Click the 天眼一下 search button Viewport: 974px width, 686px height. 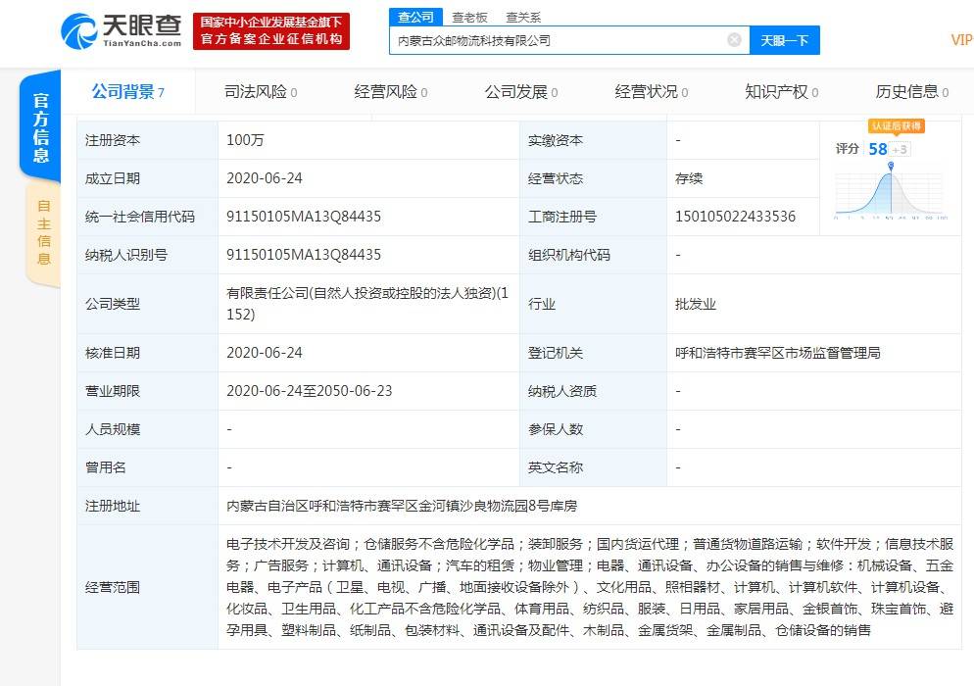pyautogui.click(x=785, y=39)
